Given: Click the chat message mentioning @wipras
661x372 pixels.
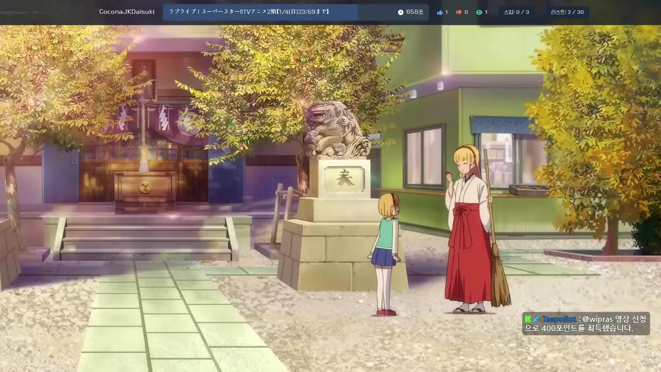Looking at the screenshot, I should [586, 323].
